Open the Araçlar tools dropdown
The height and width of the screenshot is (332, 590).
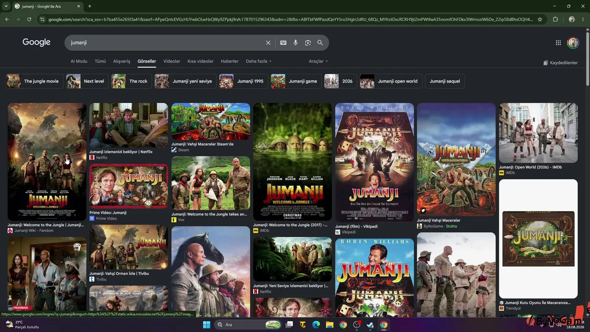coord(318,61)
